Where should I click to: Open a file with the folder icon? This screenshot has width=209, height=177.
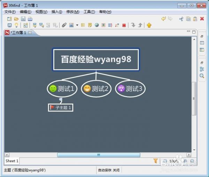point(16,19)
